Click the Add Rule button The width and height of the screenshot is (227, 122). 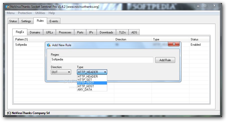click(165, 60)
